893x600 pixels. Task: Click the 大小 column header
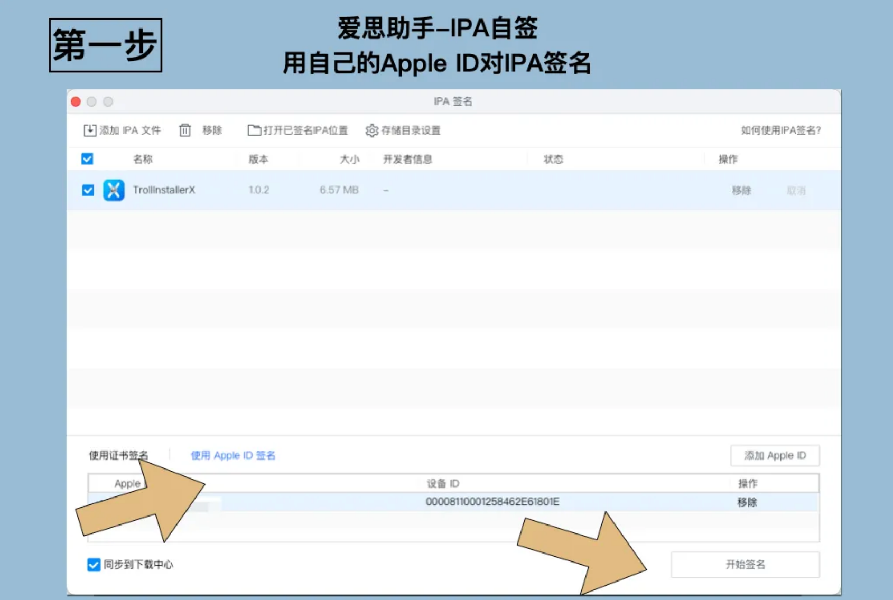coord(349,159)
